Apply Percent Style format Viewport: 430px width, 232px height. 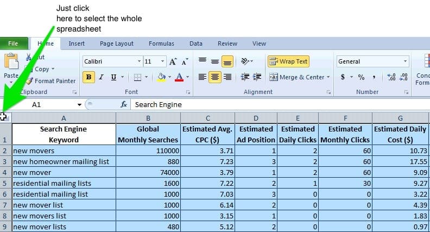click(361, 77)
